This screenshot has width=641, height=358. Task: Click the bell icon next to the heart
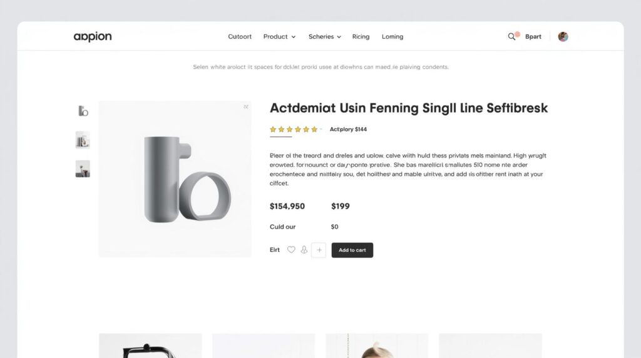304,250
